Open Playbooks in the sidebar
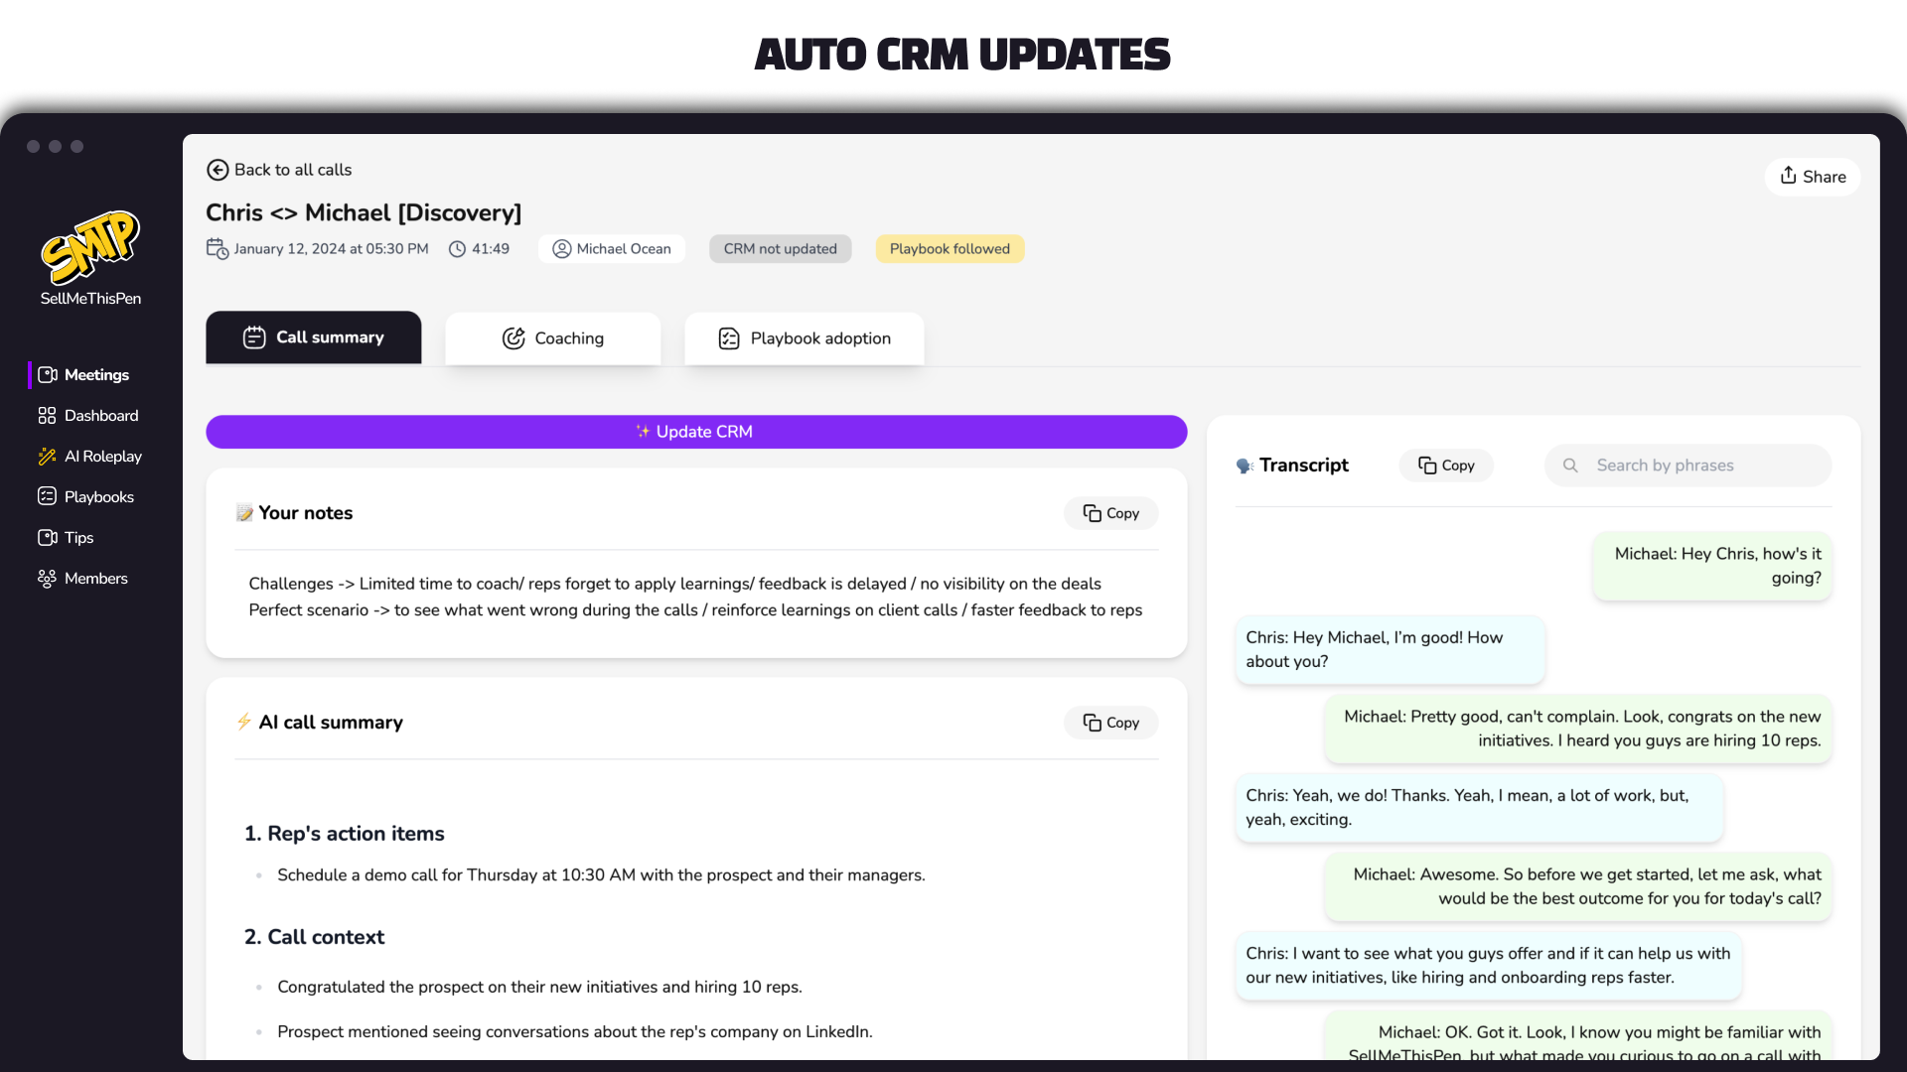Viewport: 1907px width, 1072px height. pyautogui.click(x=99, y=497)
